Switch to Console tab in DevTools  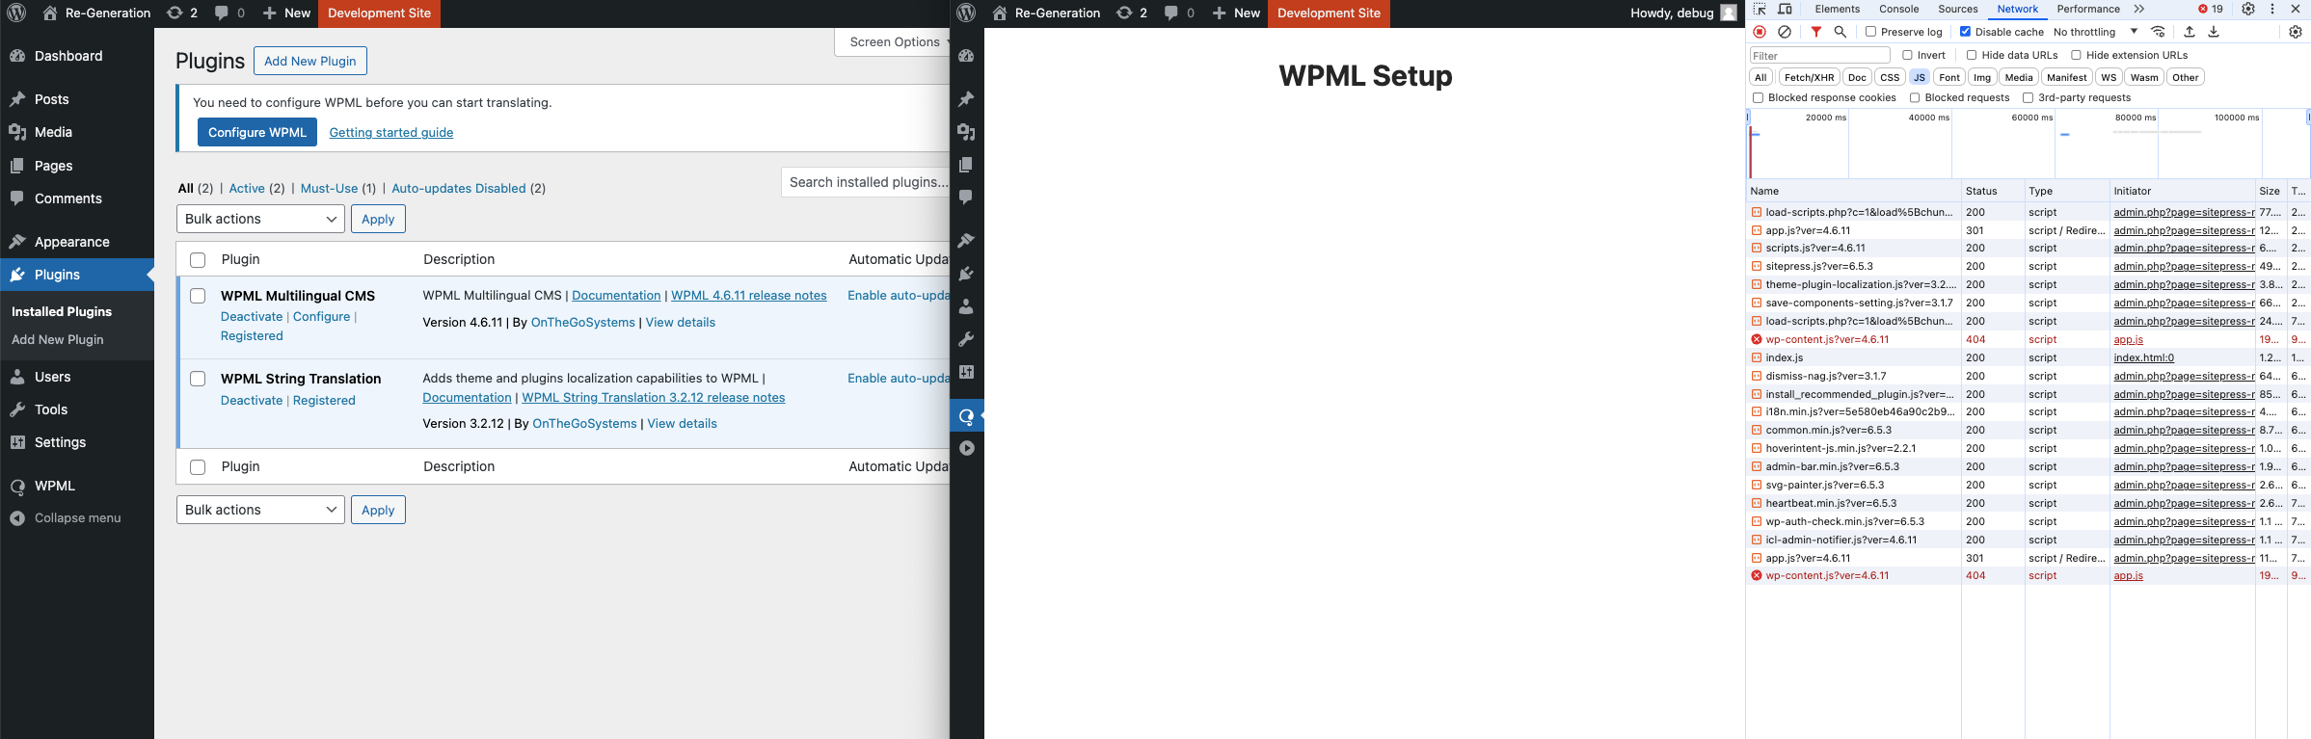click(1898, 9)
